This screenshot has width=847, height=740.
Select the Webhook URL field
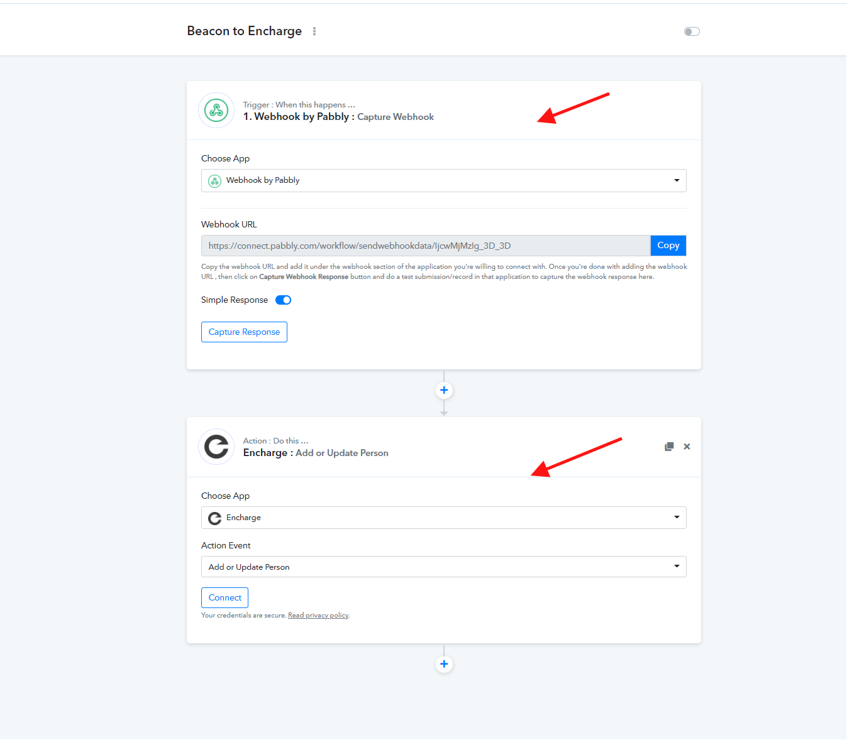point(426,246)
